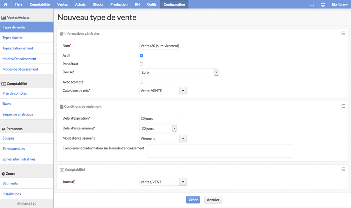Viewport: 351px width, 208px height.
Task: Open the Ventes menu
Action: point(62,4)
